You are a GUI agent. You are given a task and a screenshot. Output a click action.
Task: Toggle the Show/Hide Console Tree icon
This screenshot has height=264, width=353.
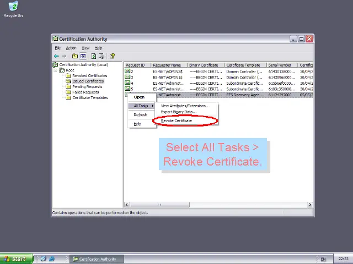click(83, 56)
